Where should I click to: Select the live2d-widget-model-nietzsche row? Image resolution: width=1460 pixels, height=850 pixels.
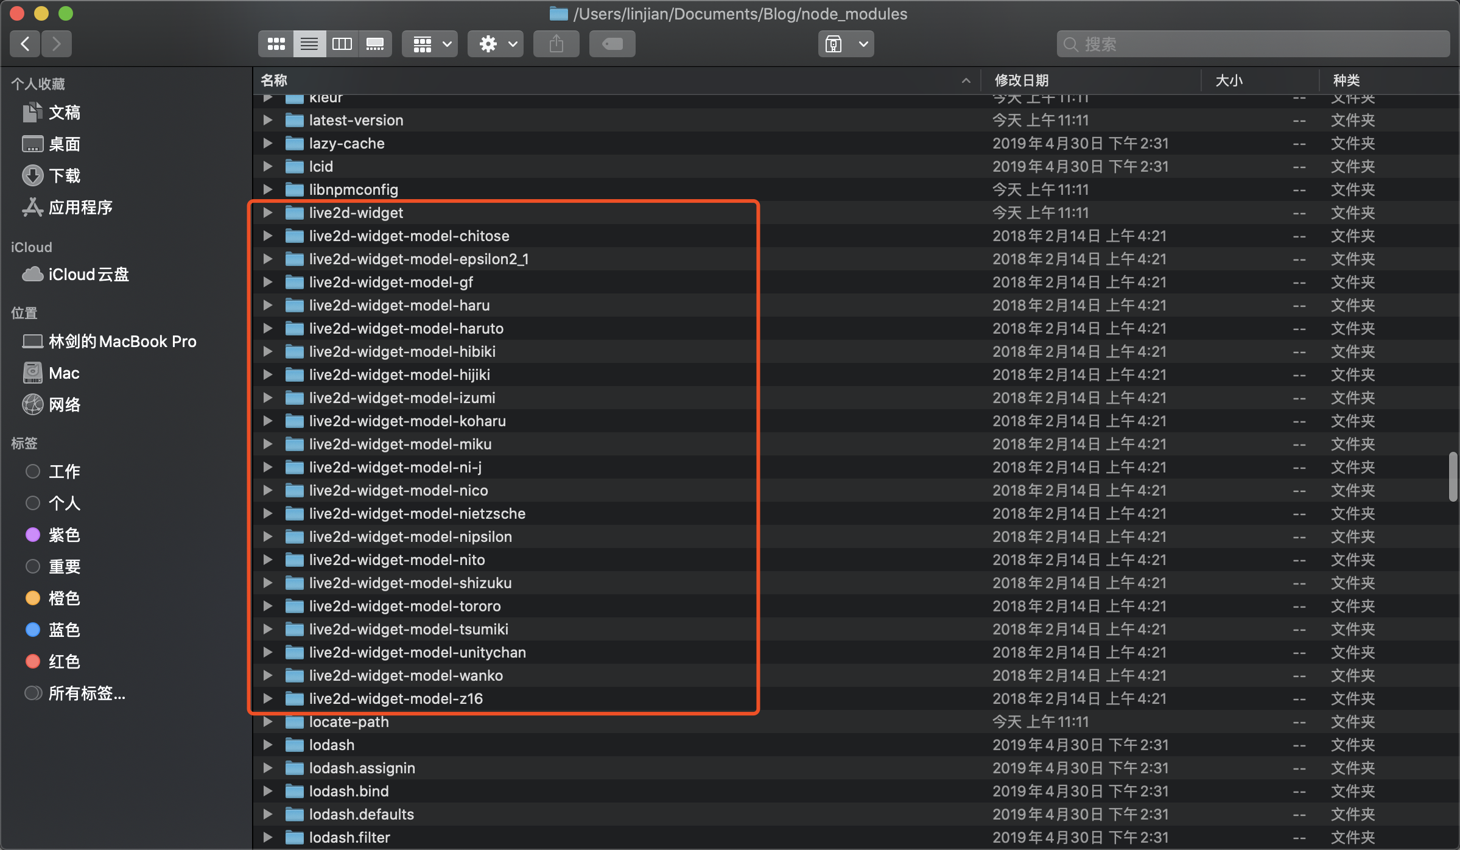[x=856, y=513]
